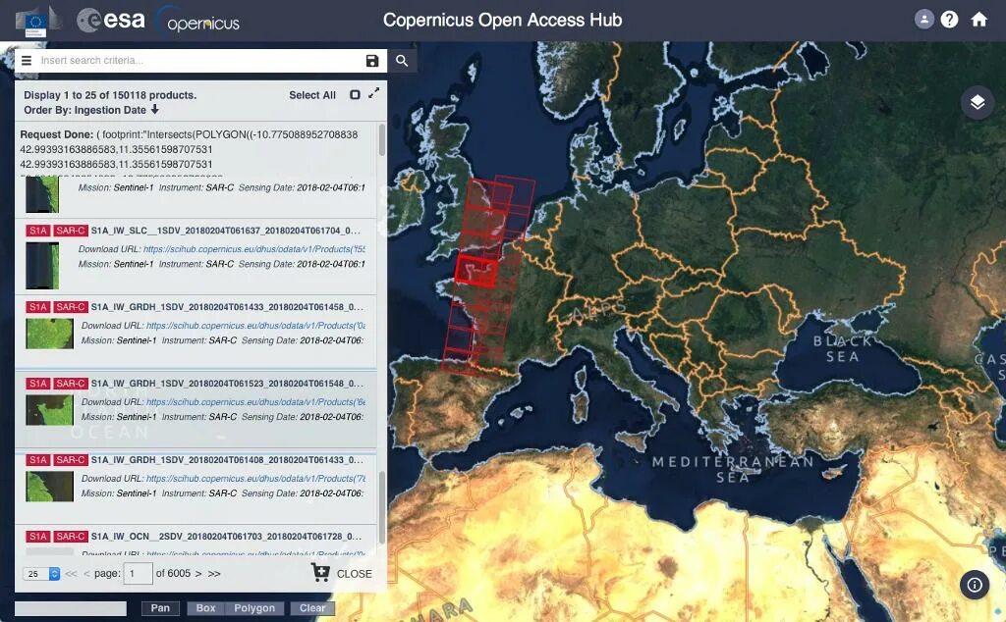Reverse the Ingestion Date sort order arrow
Viewport: 1006px width, 622px height.
coord(154,110)
